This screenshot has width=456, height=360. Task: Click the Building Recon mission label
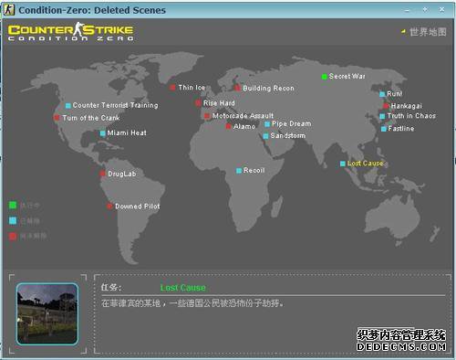click(268, 89)
